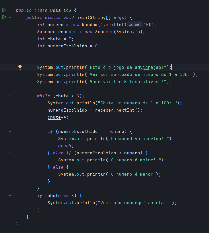Image resolution: width=209 pixels, height=233 pixels.
Task: Click the misspelled word 'tesntativas'
Action: [144, 82]
